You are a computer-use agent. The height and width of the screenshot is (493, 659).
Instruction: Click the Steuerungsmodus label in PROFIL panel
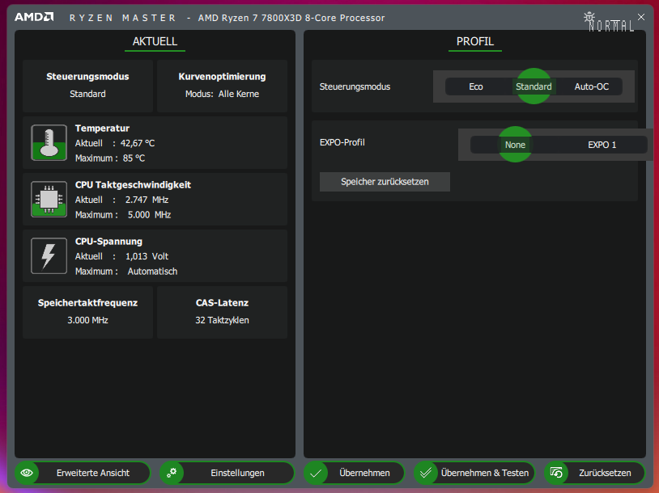pyautogui.click(x=355, y=86)
